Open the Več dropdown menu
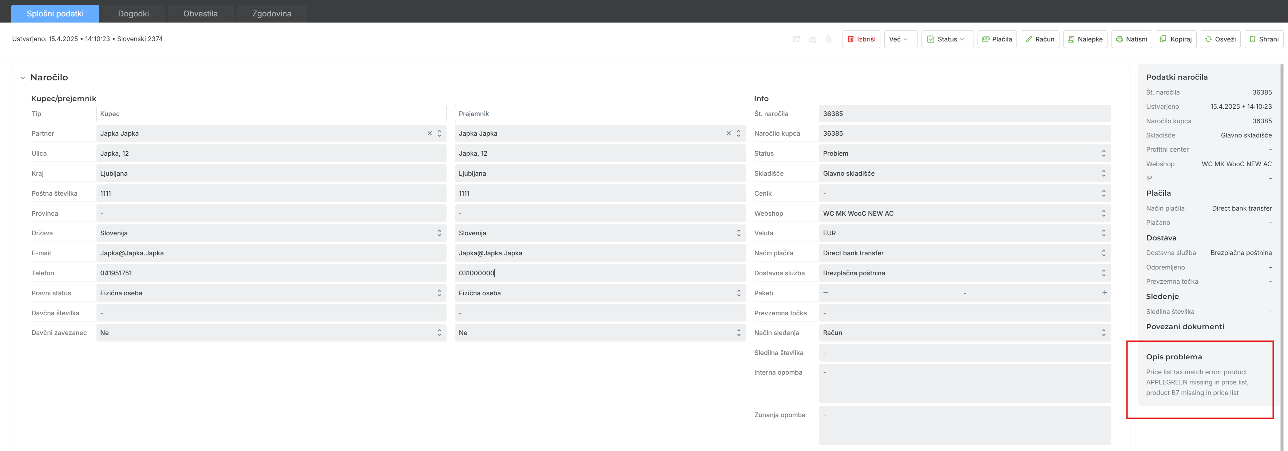This screenshot has width=1288, height=451. click(x=900, y=39)
